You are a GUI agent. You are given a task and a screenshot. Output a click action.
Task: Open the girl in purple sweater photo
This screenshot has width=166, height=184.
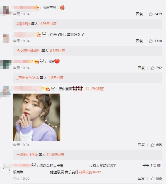click(37, 117)
